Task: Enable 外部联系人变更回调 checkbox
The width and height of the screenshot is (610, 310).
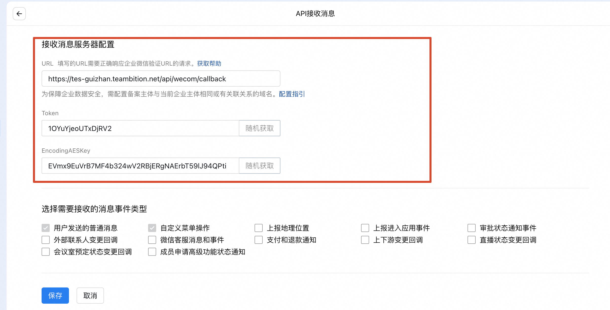Action: click(x=46, y=240)
